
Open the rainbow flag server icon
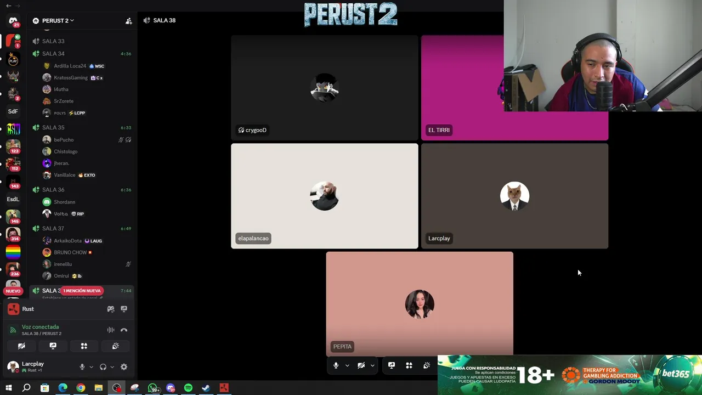click(13, 252)
